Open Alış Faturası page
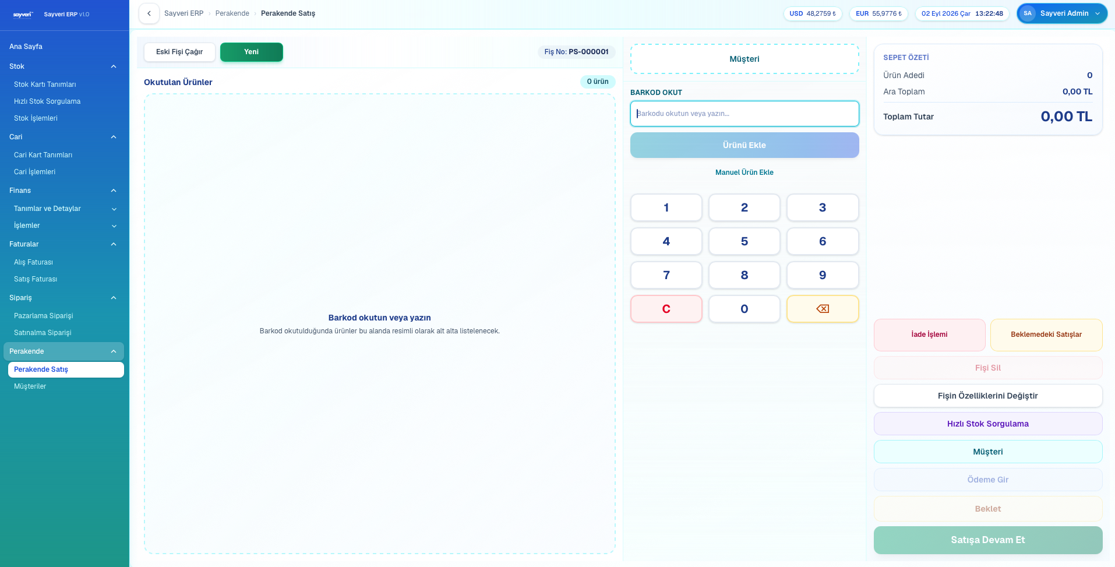 coord(66,262)
